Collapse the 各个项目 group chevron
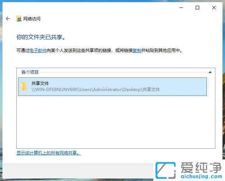The width and height of the screenshot is (225, 181). tap(210, 72)
